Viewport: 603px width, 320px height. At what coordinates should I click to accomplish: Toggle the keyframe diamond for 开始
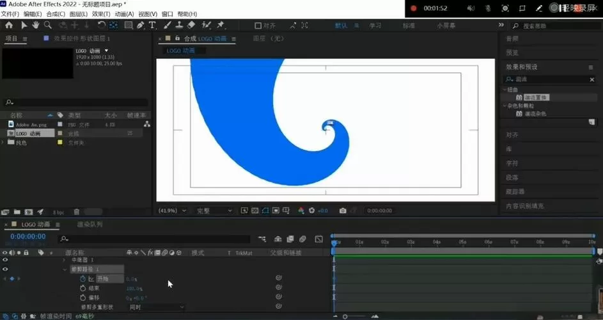click(12, 278)
